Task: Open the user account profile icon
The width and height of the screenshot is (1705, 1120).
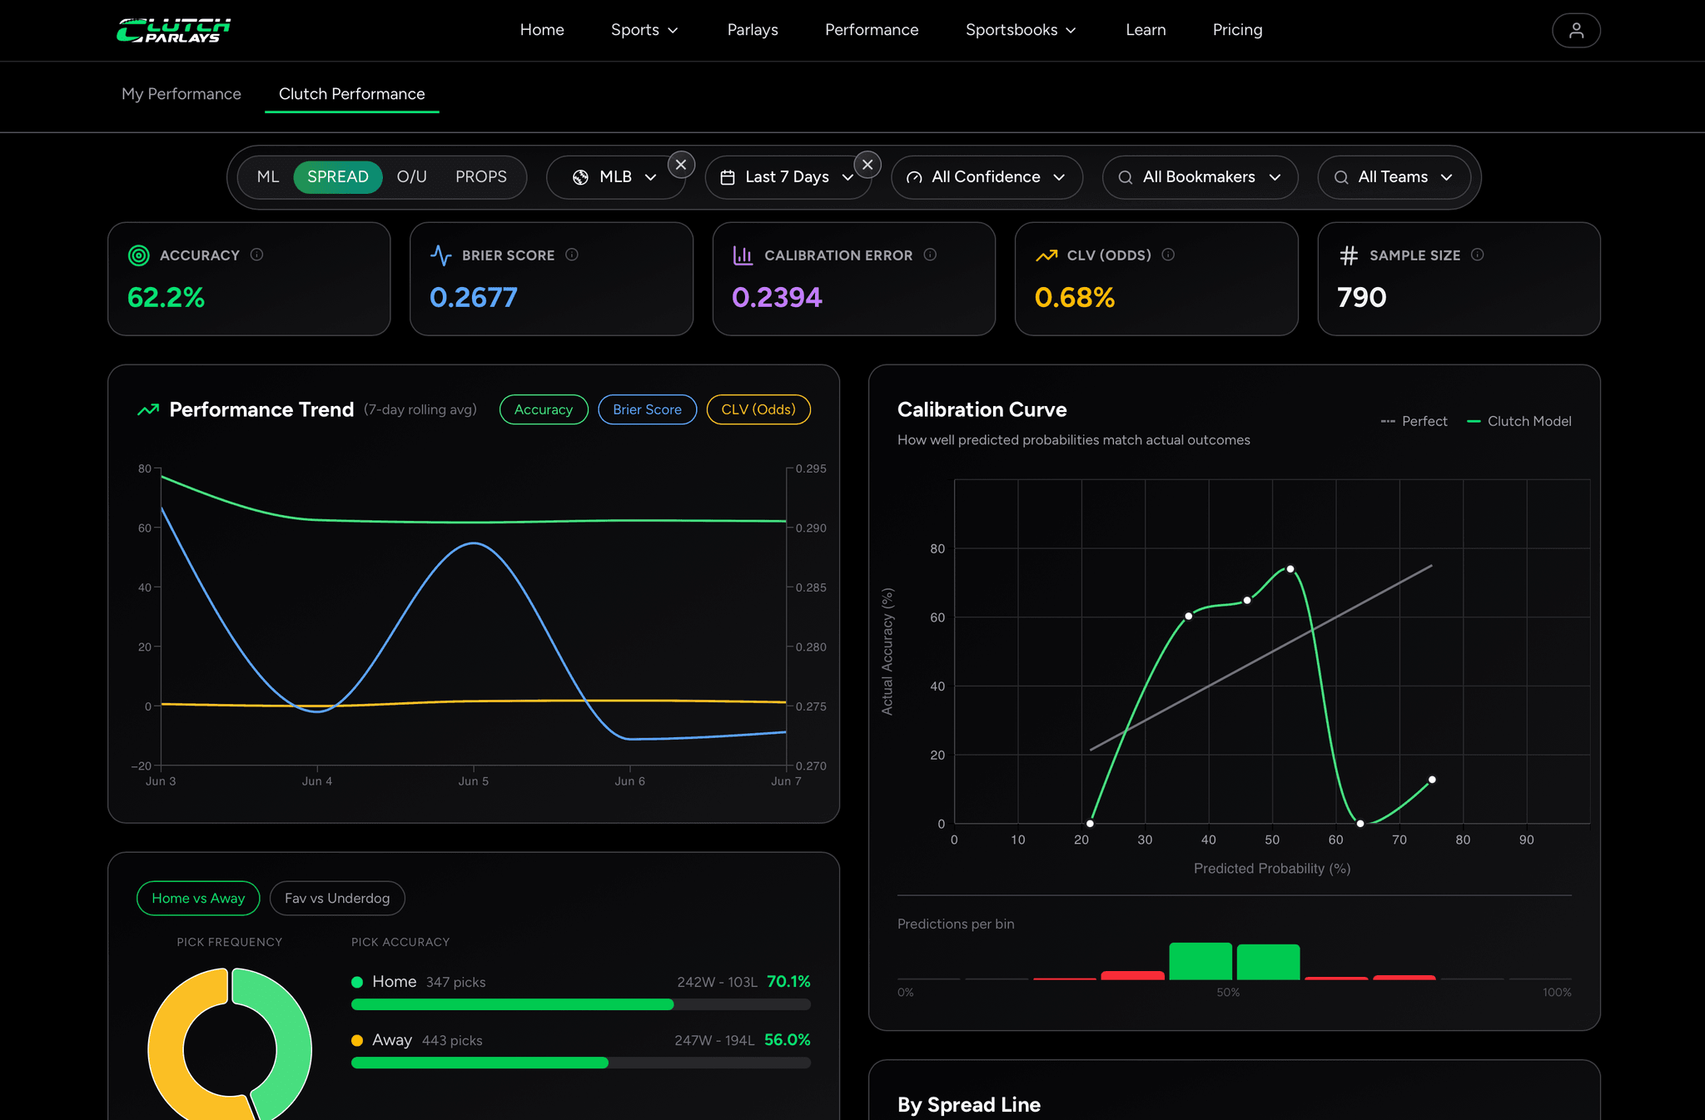Action: [x=1576, y=30]
